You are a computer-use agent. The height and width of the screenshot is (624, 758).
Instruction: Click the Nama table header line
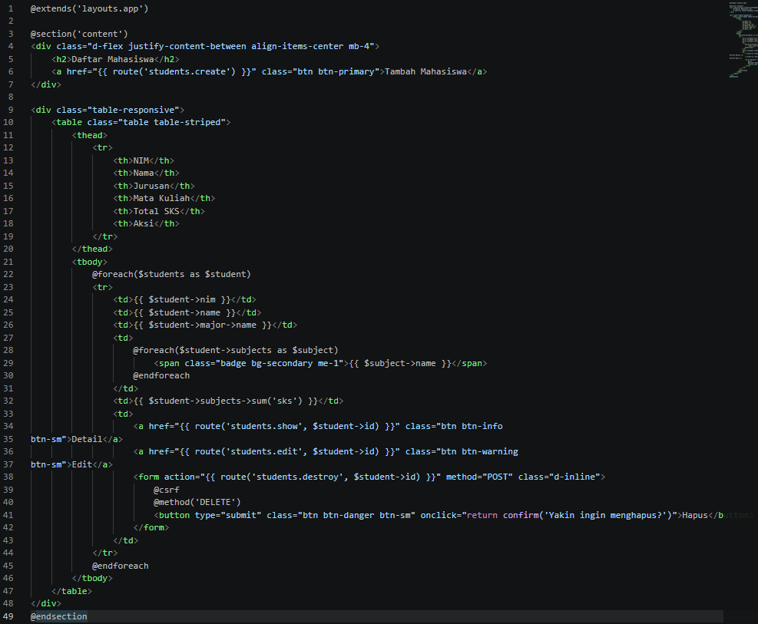[x=146, y=173]
